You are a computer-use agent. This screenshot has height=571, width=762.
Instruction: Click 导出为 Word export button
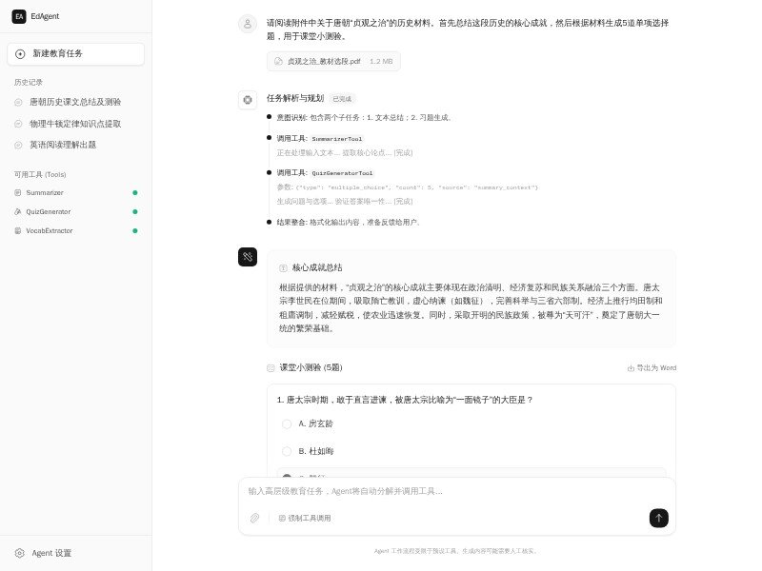652,367
